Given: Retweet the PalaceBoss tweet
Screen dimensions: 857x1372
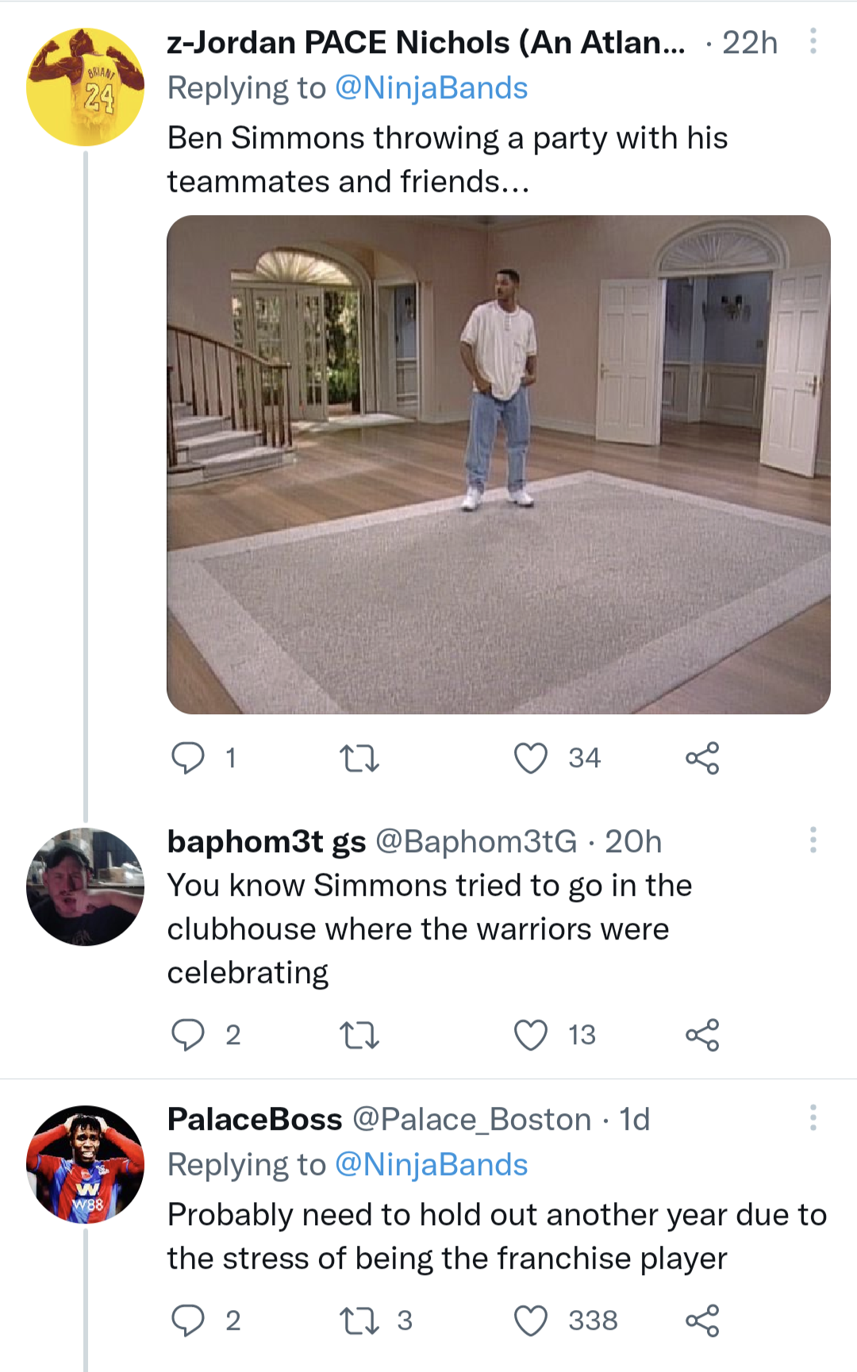Looking at the screenshot, I should 359,1320.
